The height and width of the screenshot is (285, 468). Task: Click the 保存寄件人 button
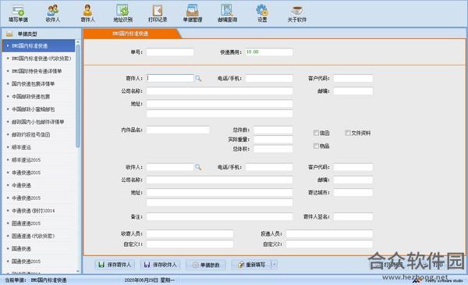tap(115, 265)
